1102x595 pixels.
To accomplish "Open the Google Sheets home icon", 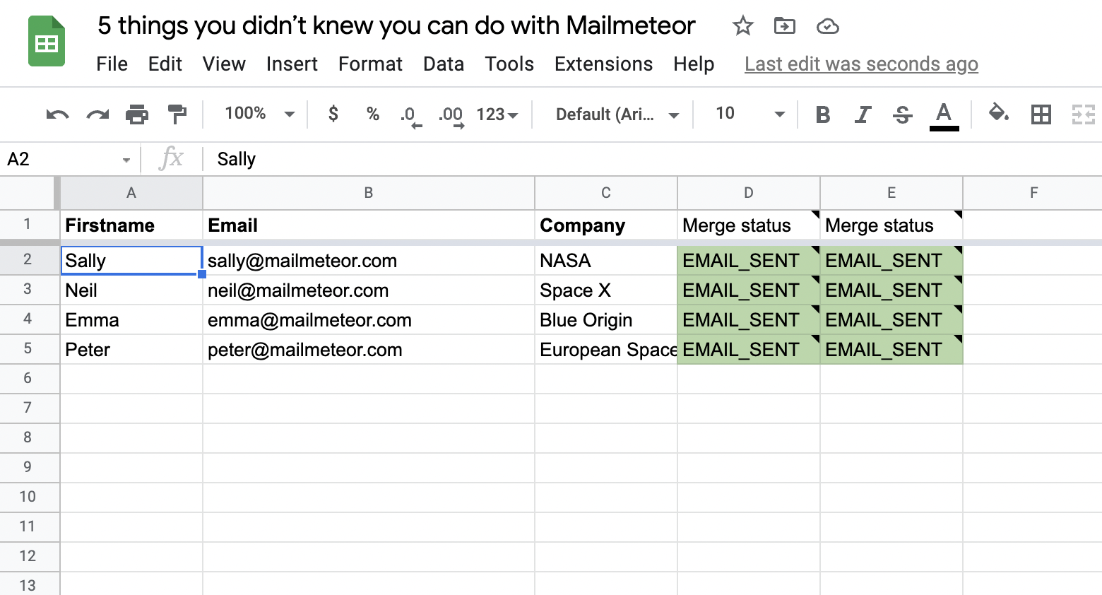I will [47, 42].
